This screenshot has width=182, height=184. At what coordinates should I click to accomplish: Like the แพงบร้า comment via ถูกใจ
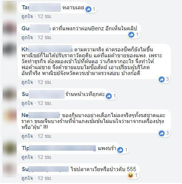(x=27, y=157)
